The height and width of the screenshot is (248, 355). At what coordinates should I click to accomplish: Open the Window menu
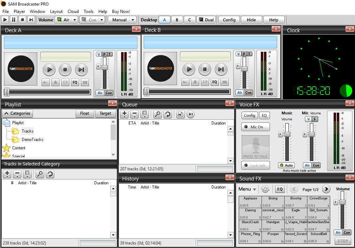[x=37, y=11]
